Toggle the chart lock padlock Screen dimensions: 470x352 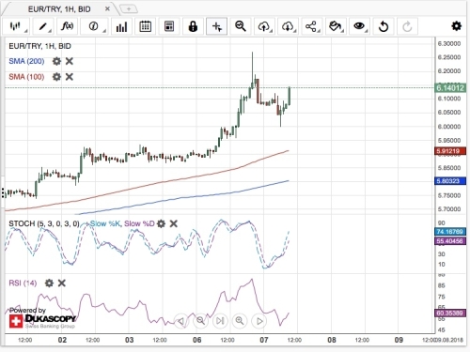coord(193,26)
